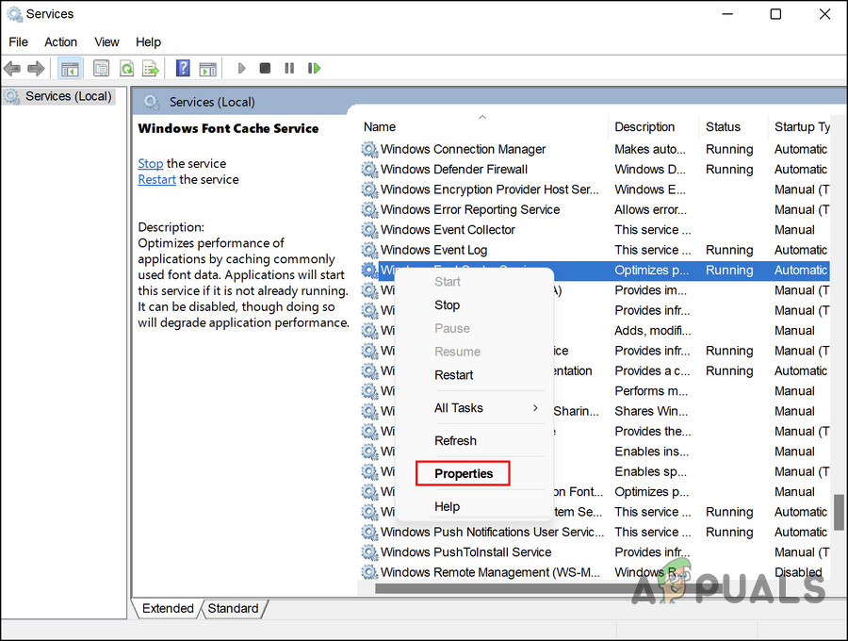Toggle the Show/Hide Console Tree toolbar button
The height and width of the screenshot is (641, 848).
click(x=69, y=69)
